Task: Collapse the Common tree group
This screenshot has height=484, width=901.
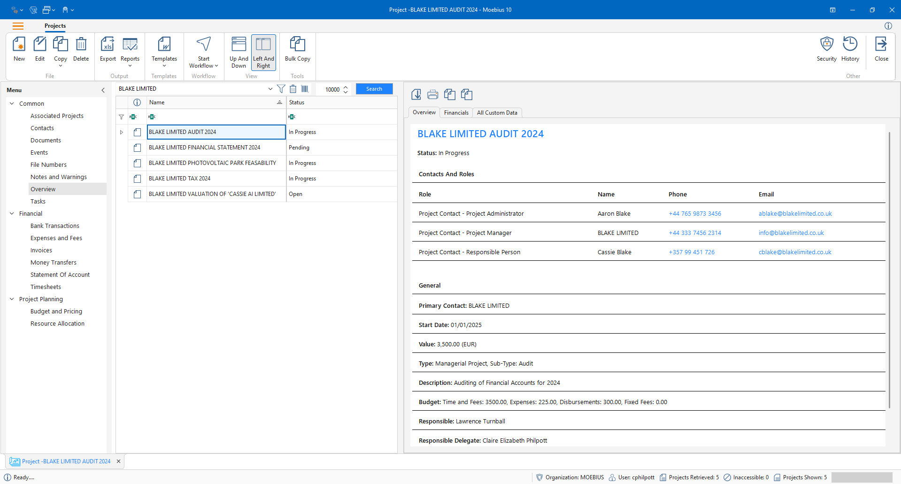Action: 12,103
